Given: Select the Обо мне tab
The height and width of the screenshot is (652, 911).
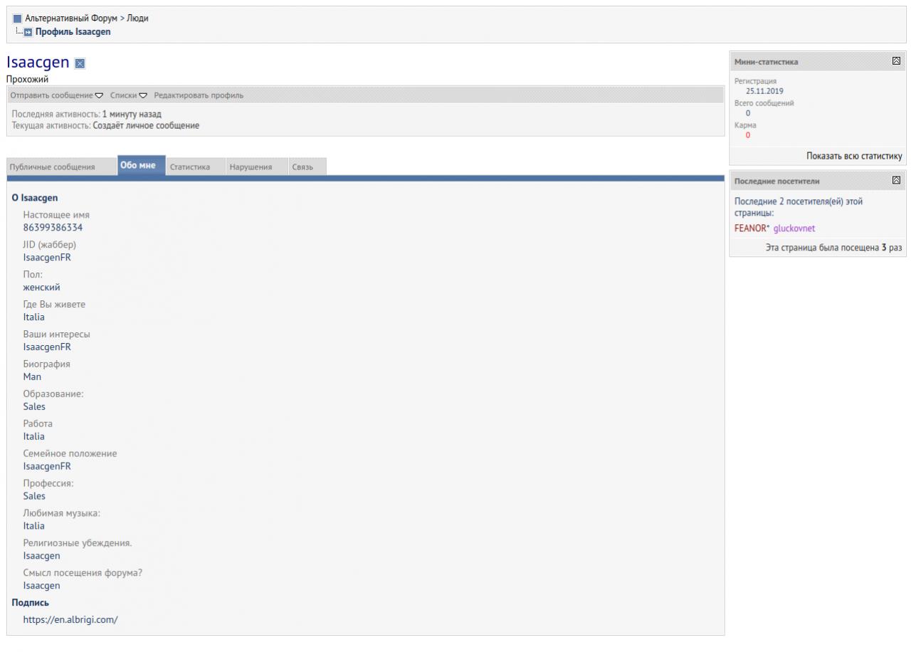Looking at the screenshot, I should 142,166.
